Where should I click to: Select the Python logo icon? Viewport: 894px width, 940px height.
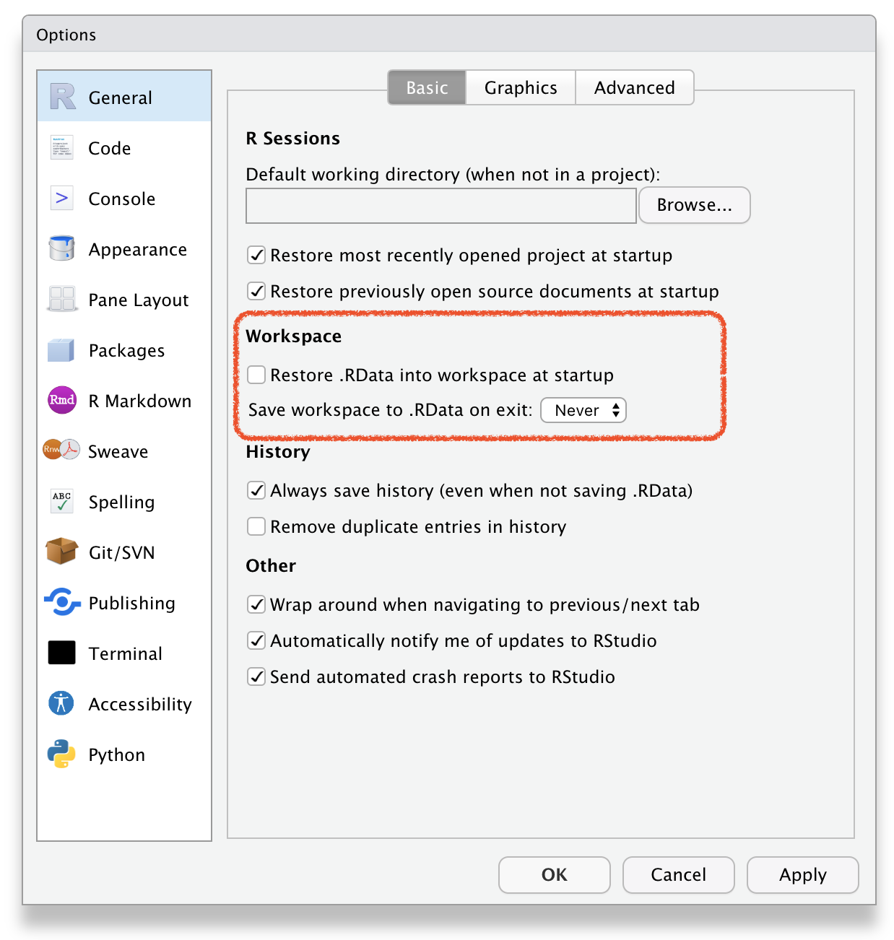62,754
